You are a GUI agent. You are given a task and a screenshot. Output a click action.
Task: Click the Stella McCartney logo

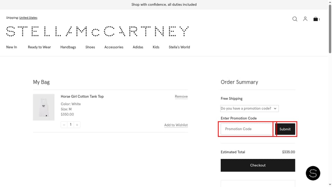coord(98,32)
